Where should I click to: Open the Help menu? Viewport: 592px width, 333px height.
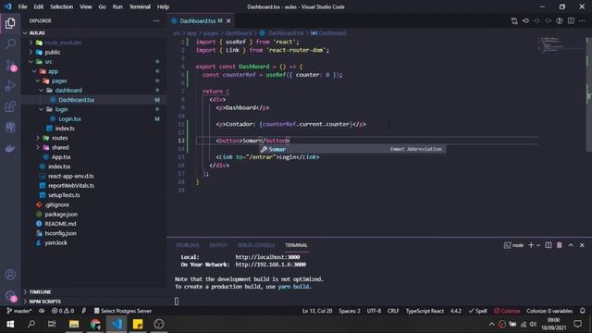point(163,6)
